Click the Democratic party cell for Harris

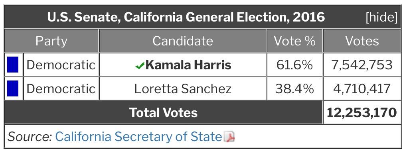(61, 65)
